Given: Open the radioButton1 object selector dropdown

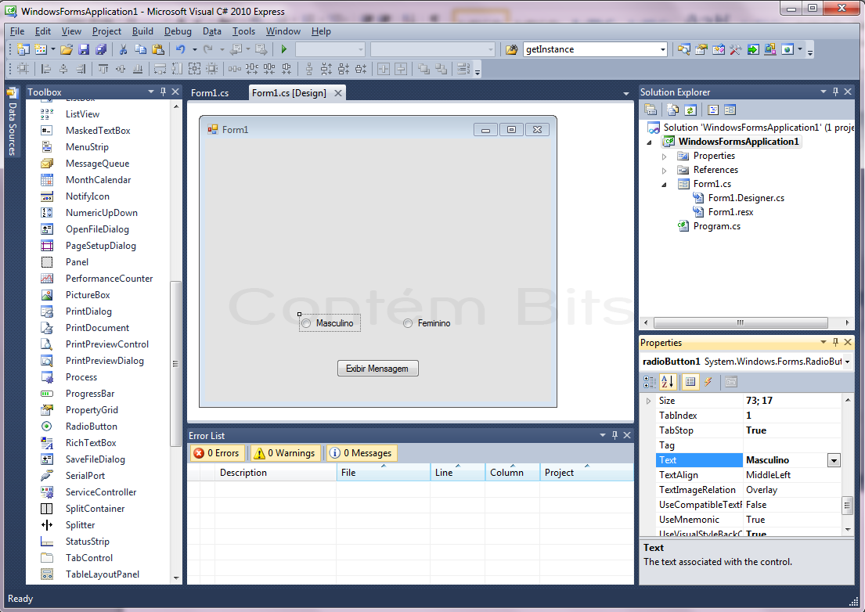Looking at the screenshot, I should (x=847, y=362).
